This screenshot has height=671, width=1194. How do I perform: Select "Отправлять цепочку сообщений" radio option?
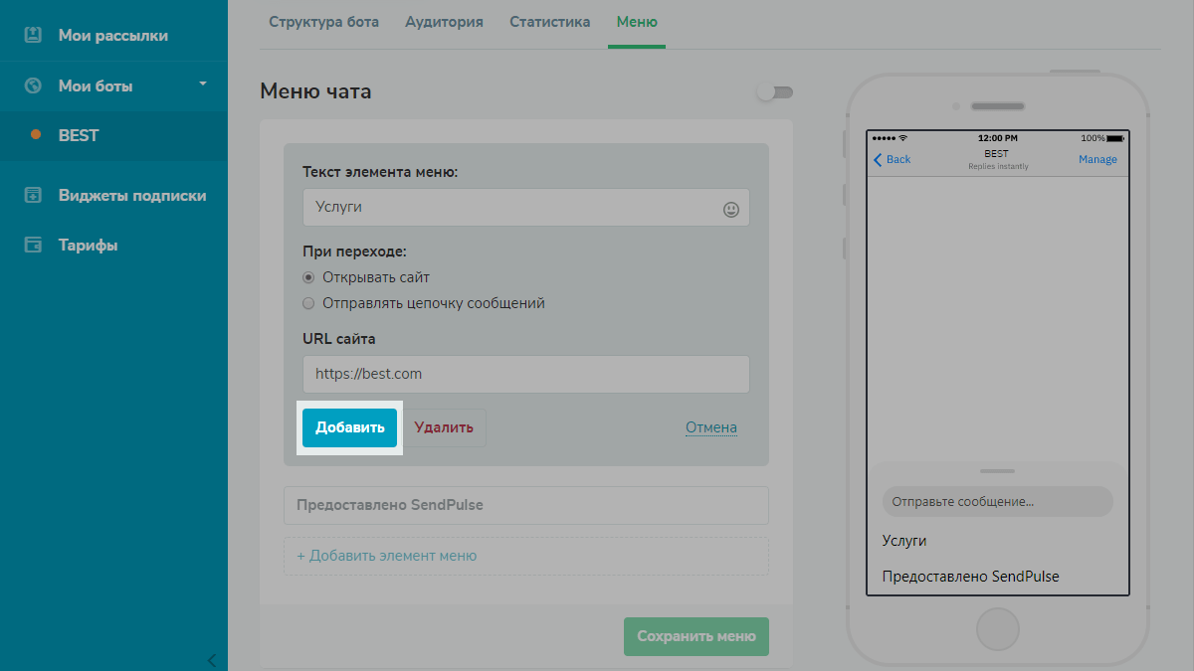[308, 303]
